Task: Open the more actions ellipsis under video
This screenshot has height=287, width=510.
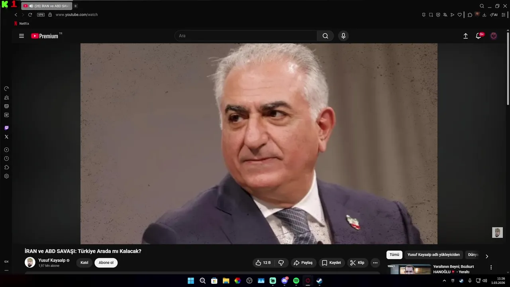Action: pyautogui.click(x=375, y=263)
